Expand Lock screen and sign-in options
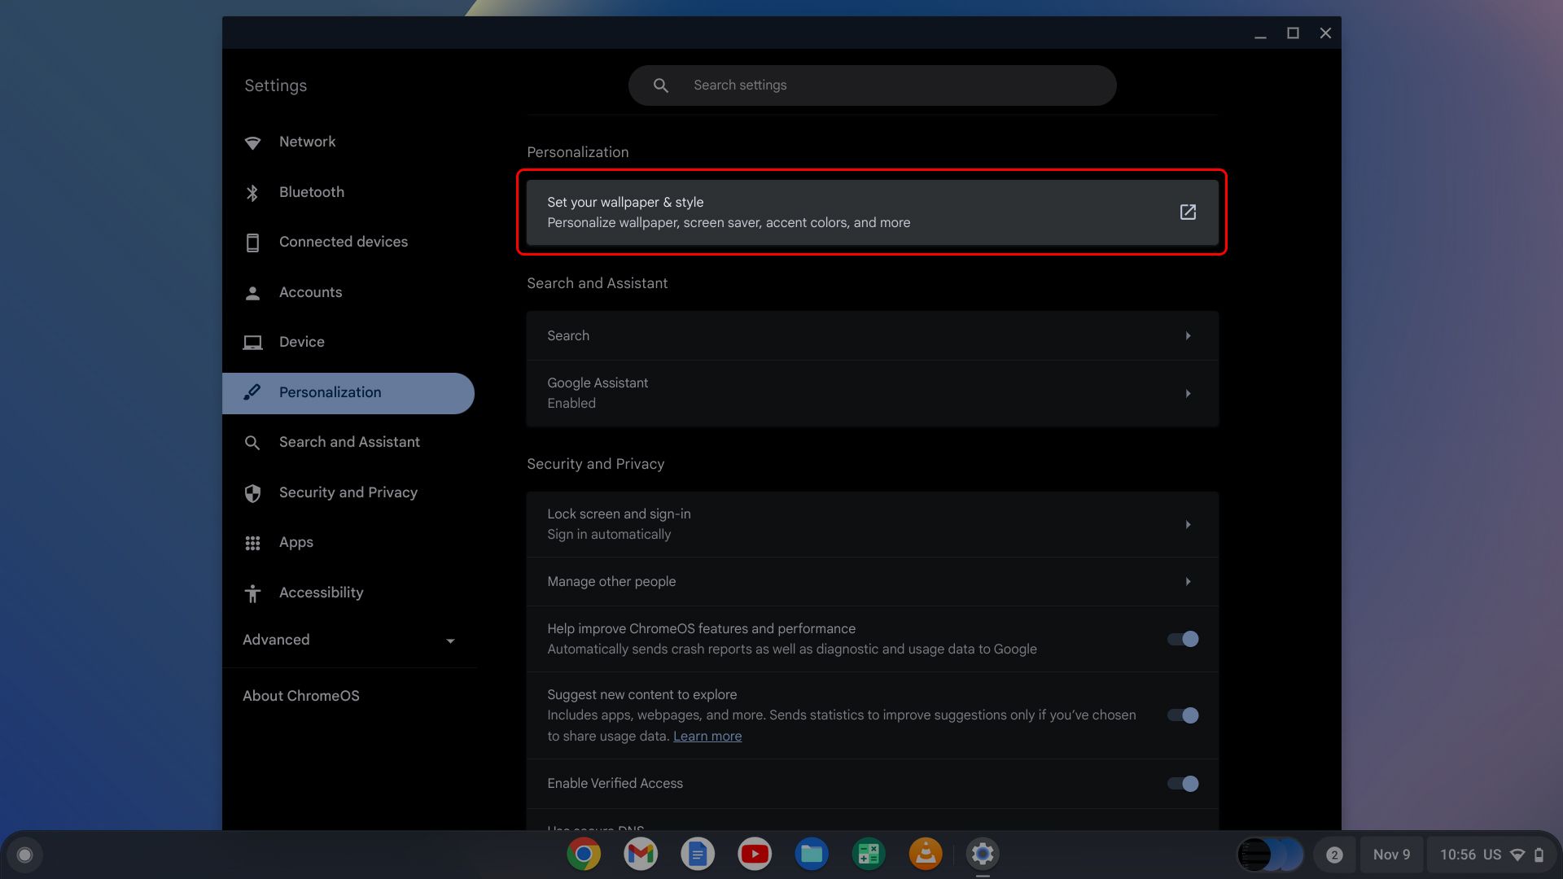 [x=1188, y=524]
